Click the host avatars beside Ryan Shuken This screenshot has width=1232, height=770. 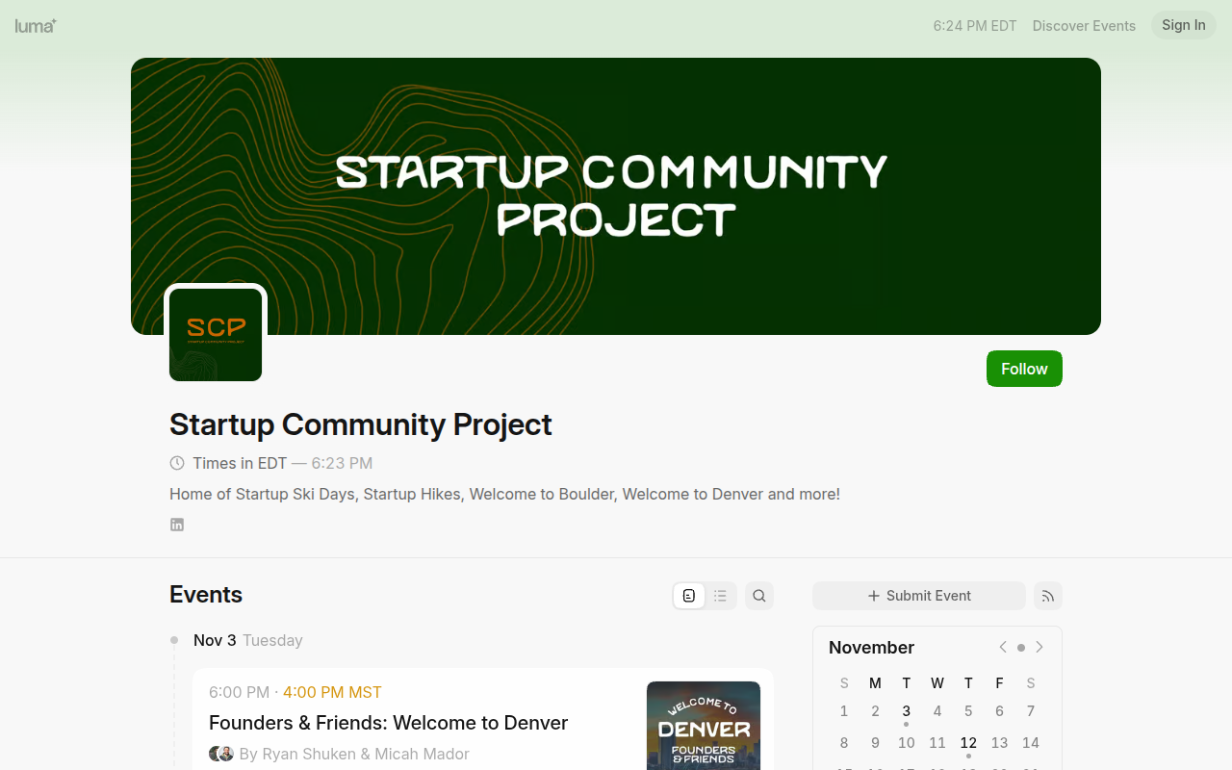(221, 754)
